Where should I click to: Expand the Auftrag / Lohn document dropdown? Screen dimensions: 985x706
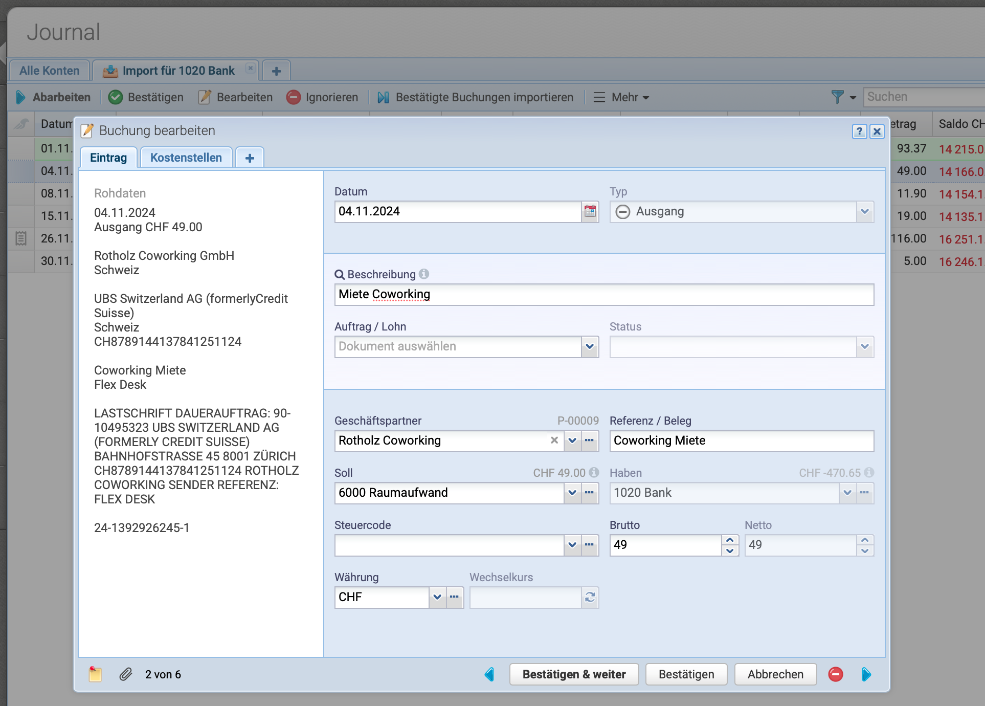click(x=590, y=346)
